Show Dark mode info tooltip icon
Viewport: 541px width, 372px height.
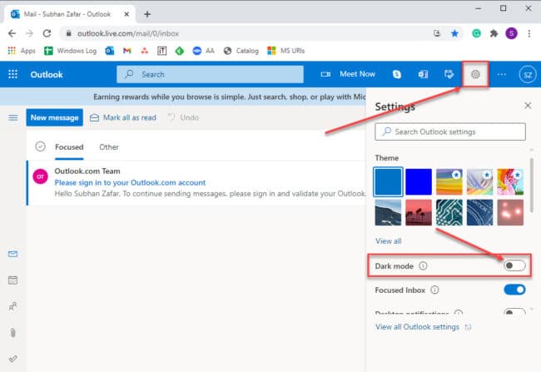click(423, 265)
